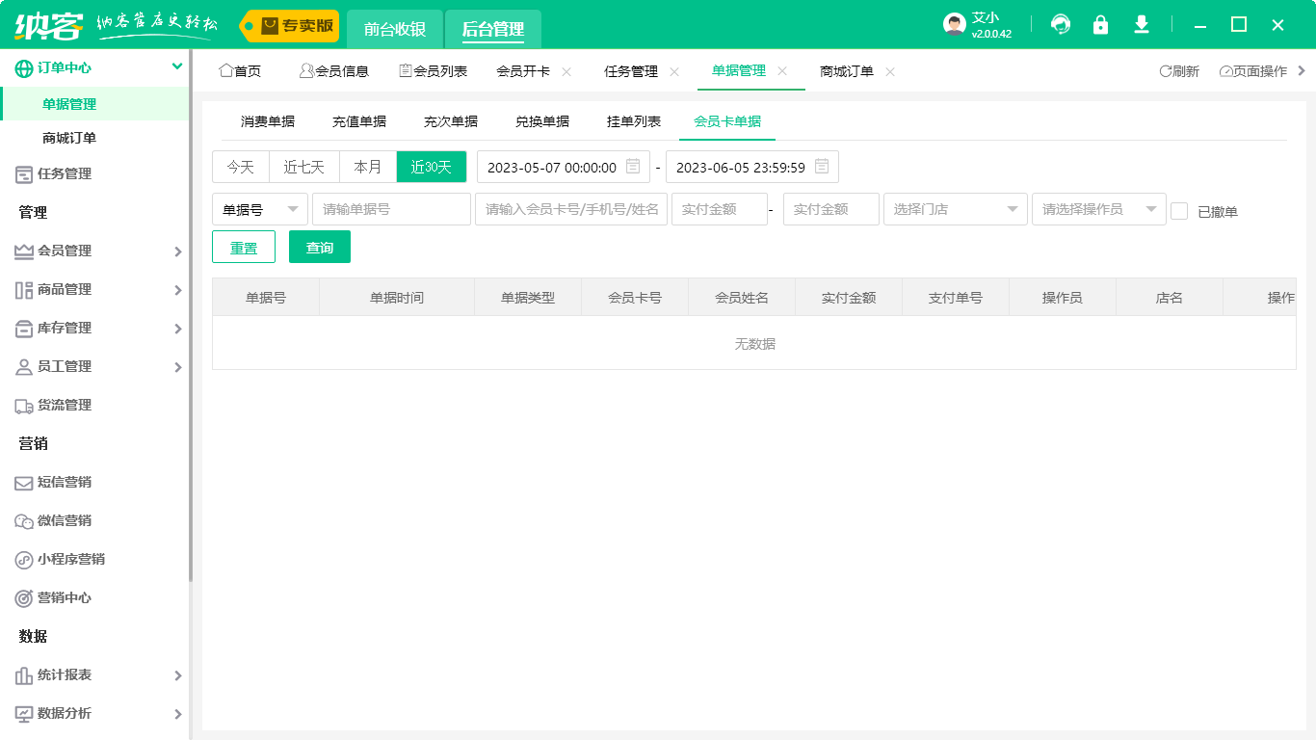Select the 本月 date filter
The width and height of the screenshot is (1316, 740).
(x=367, y=166)
